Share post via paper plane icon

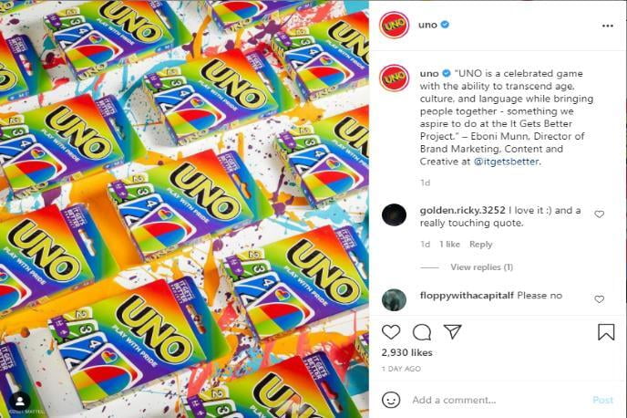point(453,331)
